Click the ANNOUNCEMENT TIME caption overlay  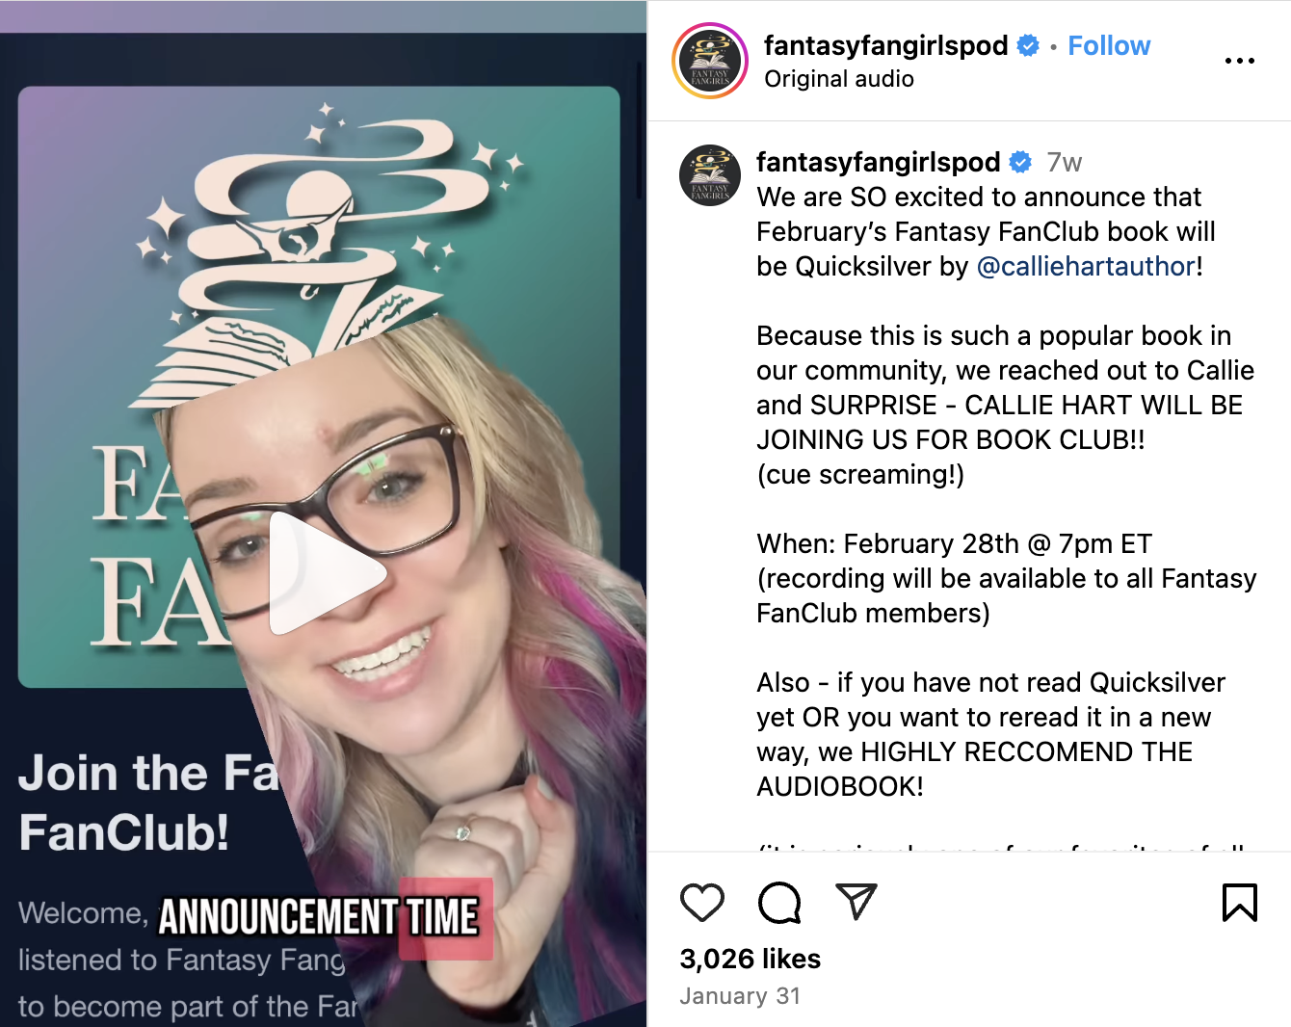[x=319, y=917]
